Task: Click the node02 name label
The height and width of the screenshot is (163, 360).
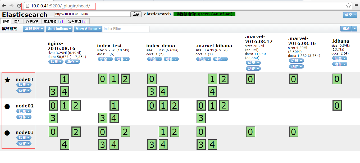Action: point(25,106)
